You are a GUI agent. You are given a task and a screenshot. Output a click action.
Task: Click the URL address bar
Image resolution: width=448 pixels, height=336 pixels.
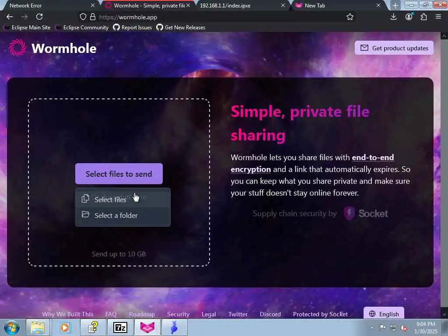tap(217, 17)
